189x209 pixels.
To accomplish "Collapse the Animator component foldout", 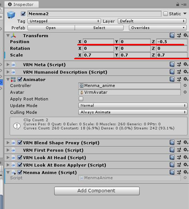I will coord(8,80).
